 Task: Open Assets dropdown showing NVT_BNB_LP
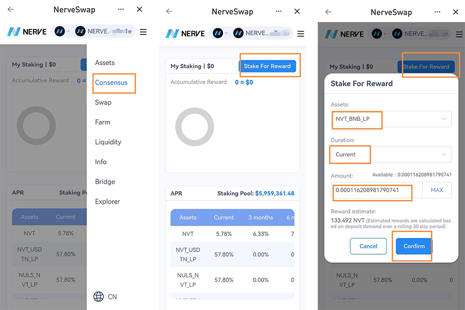[x=391, y=119]
